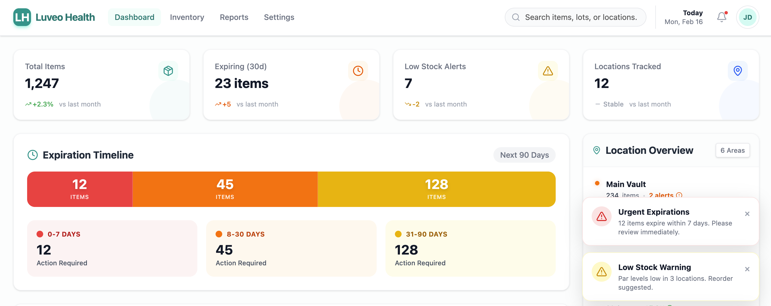Dismiss the Urgent Expirations alert
The width and height of the screenshot is (771, 306).
(747, 214)
